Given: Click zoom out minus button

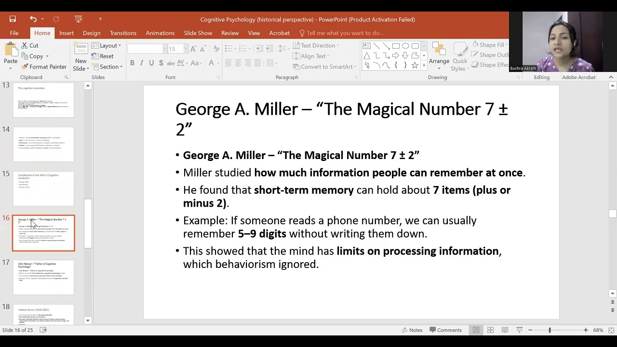Looking at the screenshot, I should tap(530, 330).
